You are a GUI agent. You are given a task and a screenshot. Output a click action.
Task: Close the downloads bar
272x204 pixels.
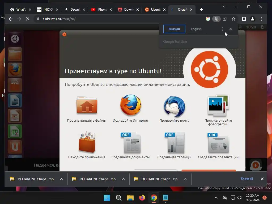point(262,179)
